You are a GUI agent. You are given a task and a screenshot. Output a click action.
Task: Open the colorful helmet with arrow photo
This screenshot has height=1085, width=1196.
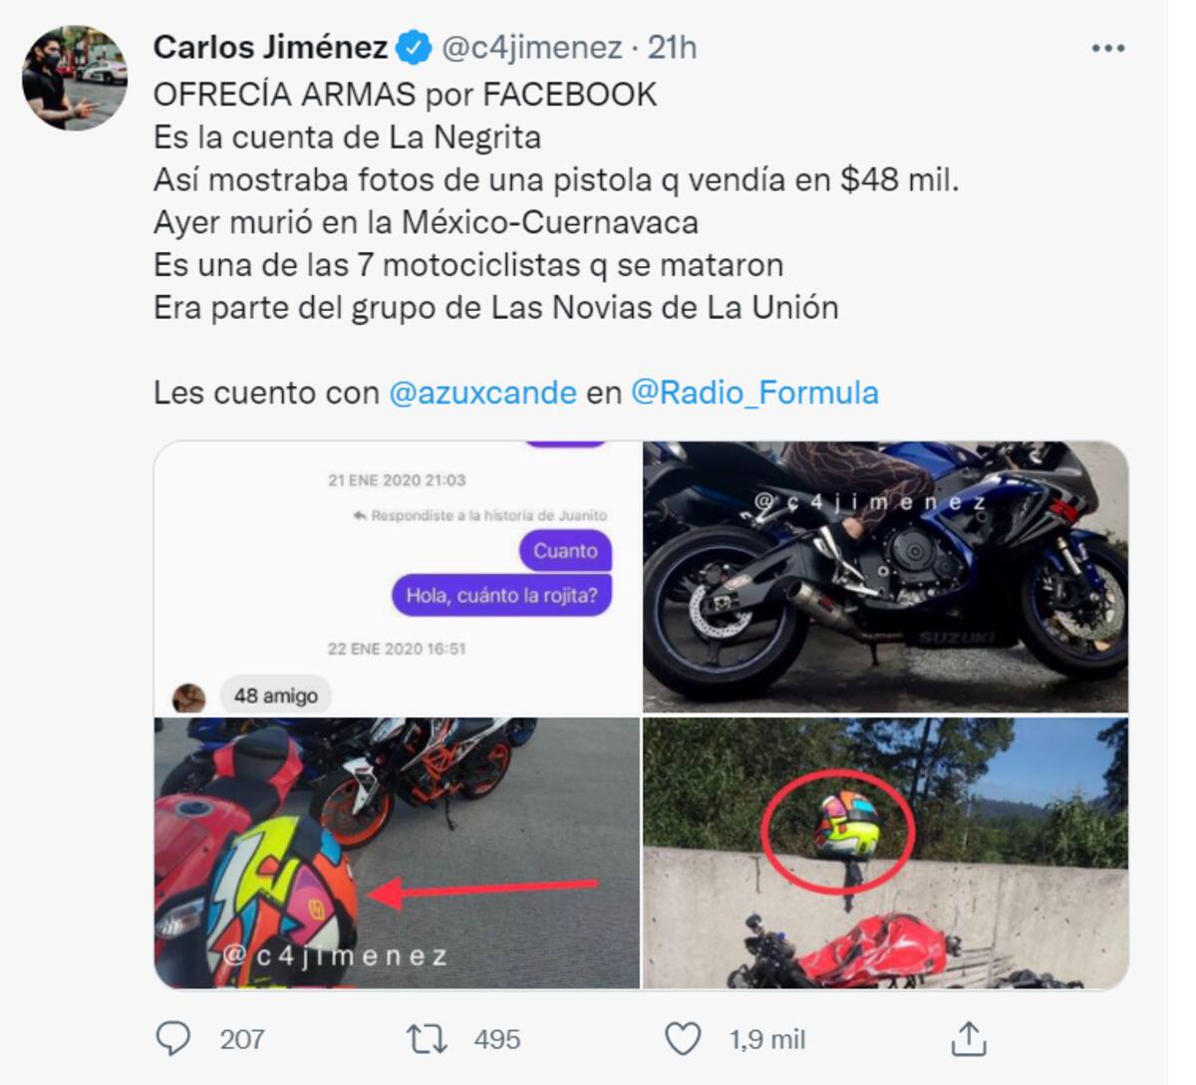(x=397, y=853)
